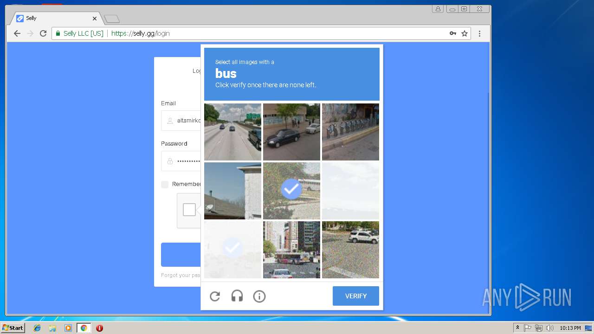Switch to audio challenge headphones icon

(237, 296)
